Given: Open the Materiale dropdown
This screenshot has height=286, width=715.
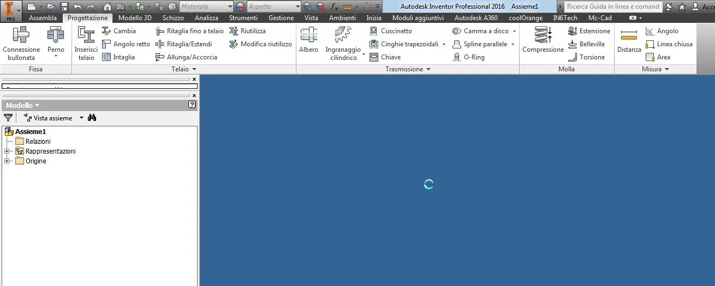Looking at the screenshot, I should pyautogui.click(x=206, y=7).
